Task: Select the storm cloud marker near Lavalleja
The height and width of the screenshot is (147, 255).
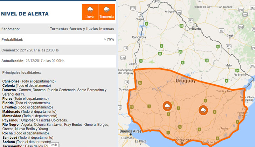Action: tap(203, 110)
